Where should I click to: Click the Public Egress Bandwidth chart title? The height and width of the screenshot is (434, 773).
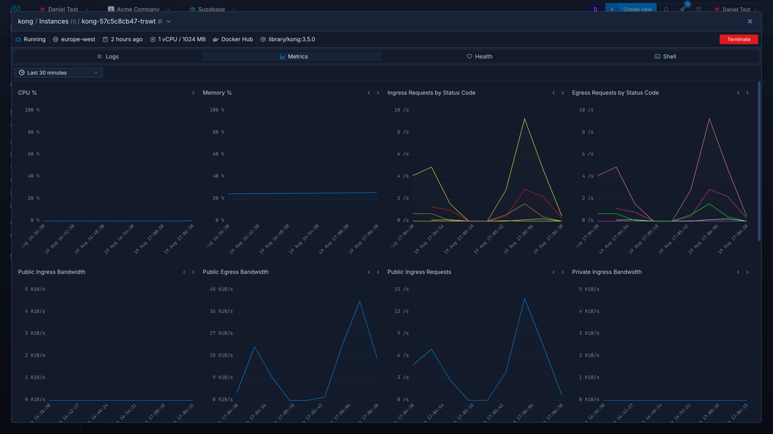(x=236, y=272)
